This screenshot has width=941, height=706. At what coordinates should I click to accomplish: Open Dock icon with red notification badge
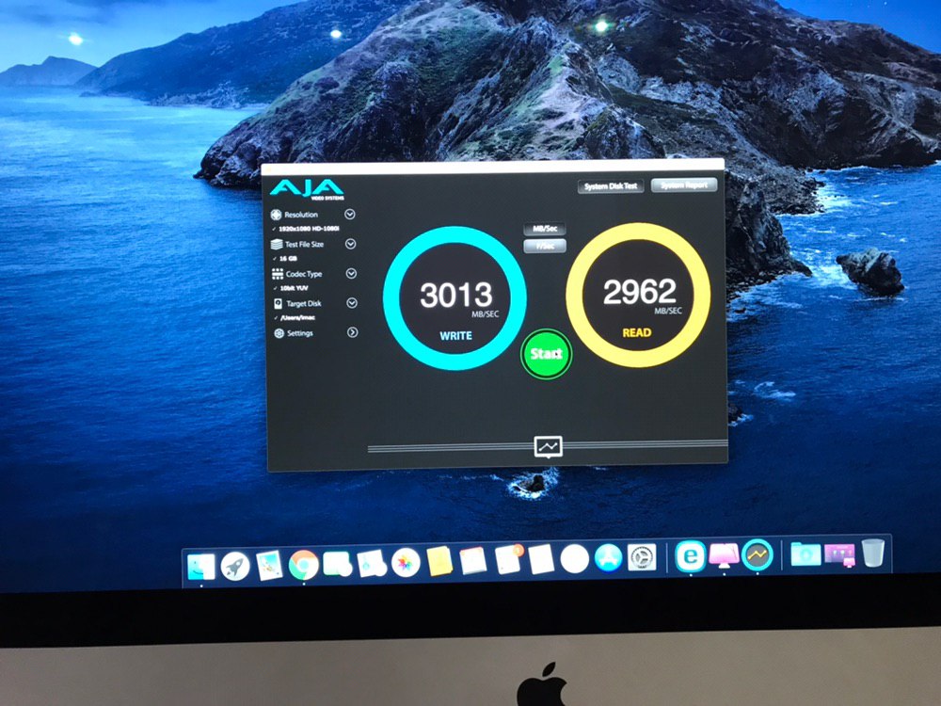(x=508, y=559)
